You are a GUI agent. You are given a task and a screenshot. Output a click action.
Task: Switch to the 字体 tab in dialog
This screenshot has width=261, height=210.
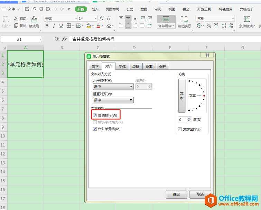[x=122, y=67]
